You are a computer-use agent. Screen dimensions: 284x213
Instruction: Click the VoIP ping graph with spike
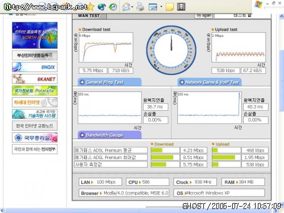(x=210, y=108)
